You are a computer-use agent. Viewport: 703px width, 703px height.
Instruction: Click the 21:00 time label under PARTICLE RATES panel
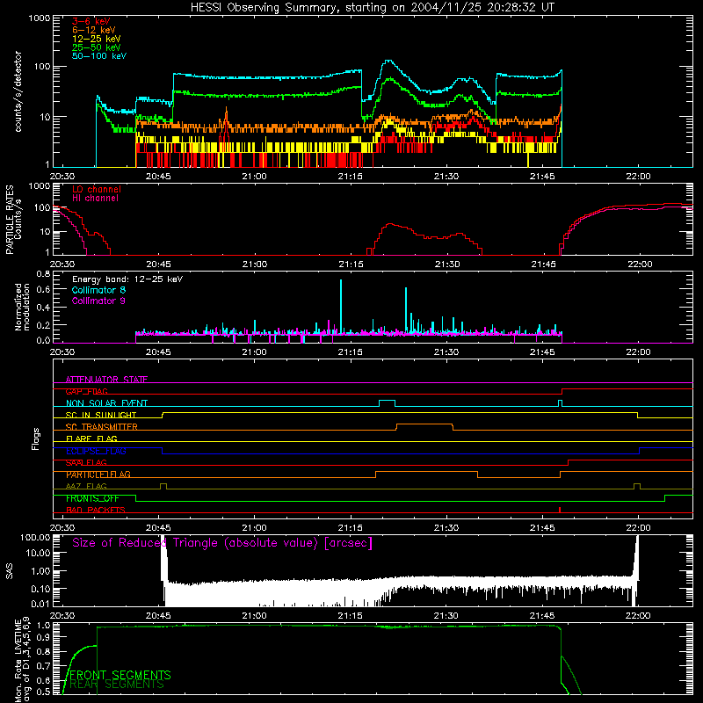pos(254,265)
